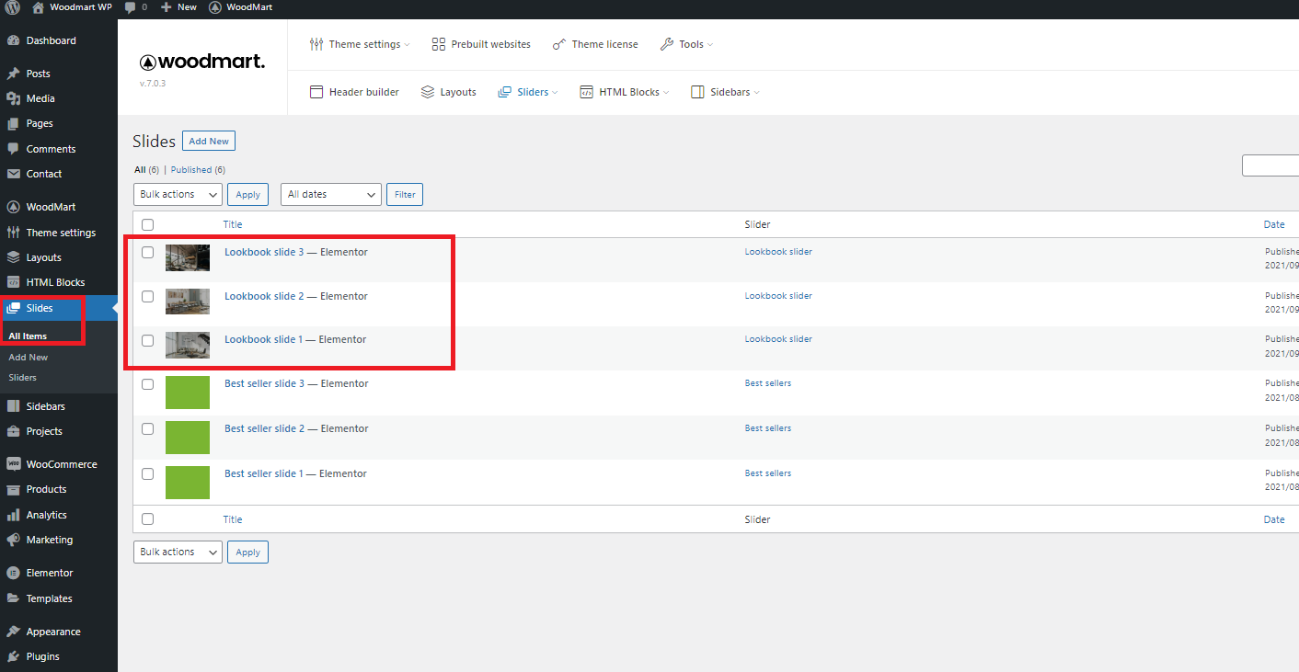
Task: Click Lookbook slider link for Lookbook slide 1
Action: [778, 339]
